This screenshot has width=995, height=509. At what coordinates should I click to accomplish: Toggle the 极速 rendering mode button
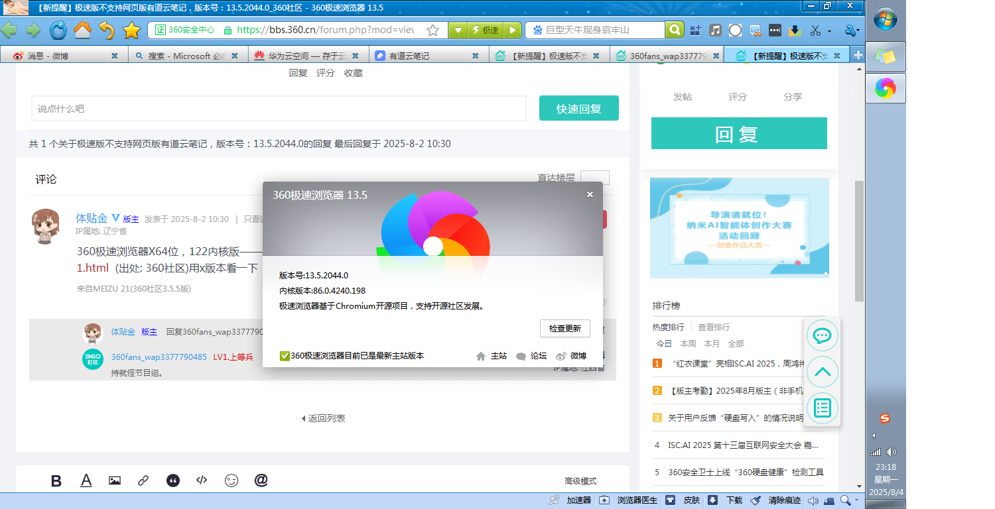(485, 30)
